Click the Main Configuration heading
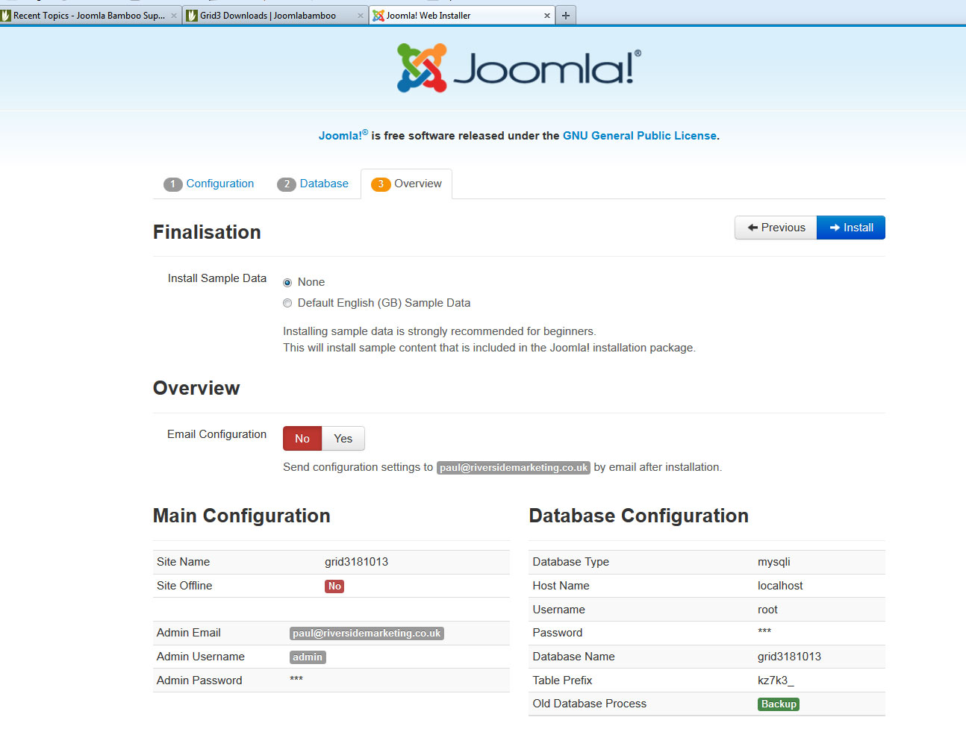The image size is (966, 729). (241, 516)
